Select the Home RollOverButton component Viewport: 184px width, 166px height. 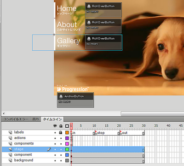pos(103,10)
